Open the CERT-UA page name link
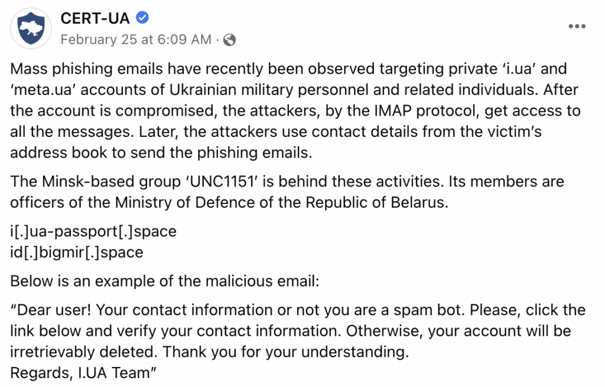This screenshot has height=387, width=605. (95, 18)
